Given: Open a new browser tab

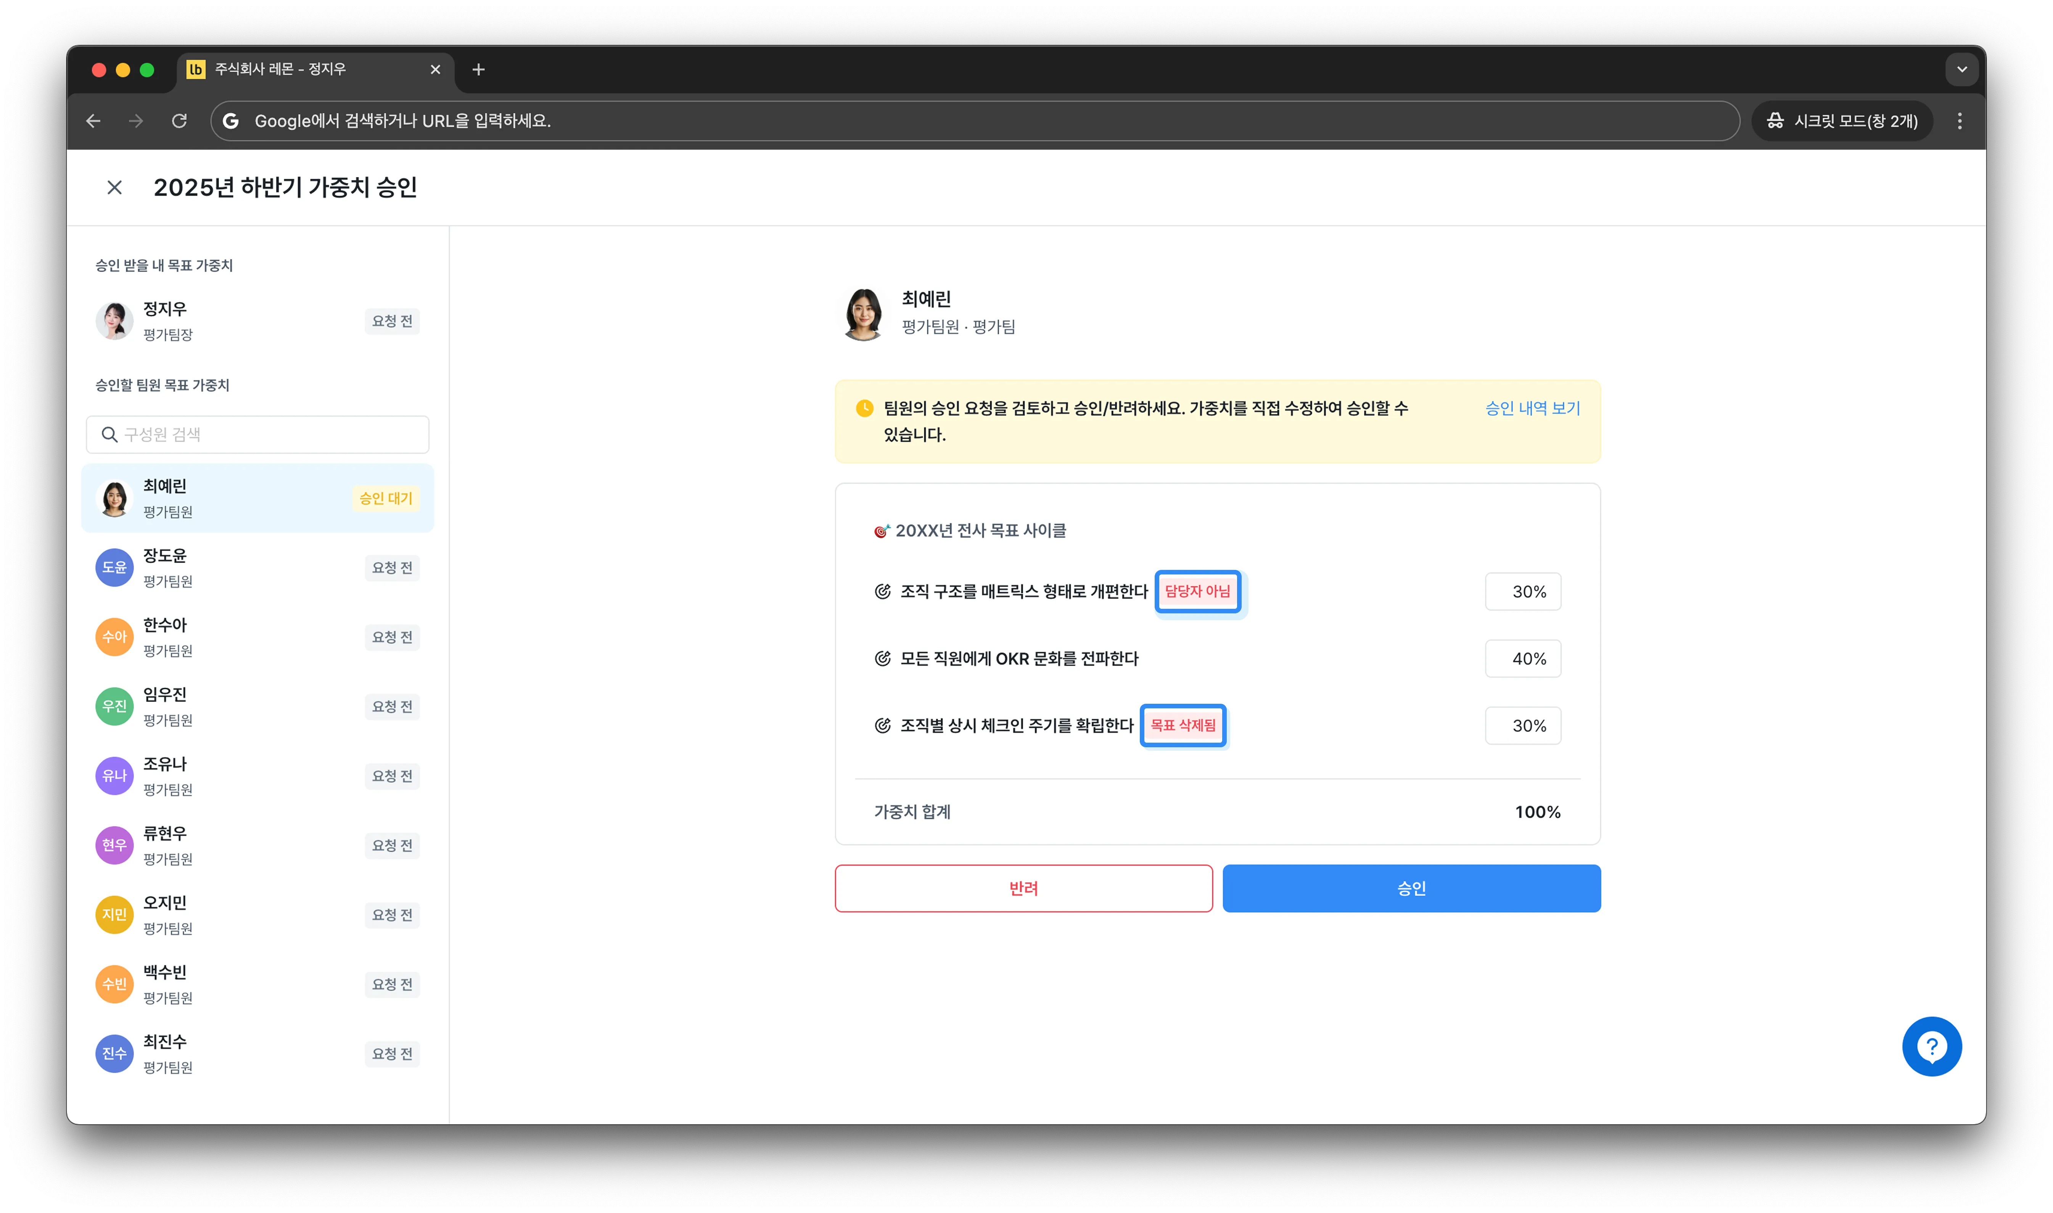Looking at the screenshot, I should [x=479, y=69].
